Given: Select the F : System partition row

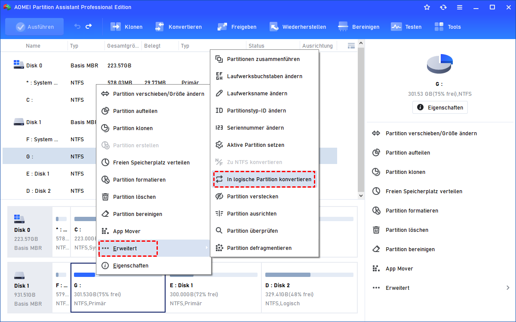Looking at the screenshot, I should (x=49, y=140).
